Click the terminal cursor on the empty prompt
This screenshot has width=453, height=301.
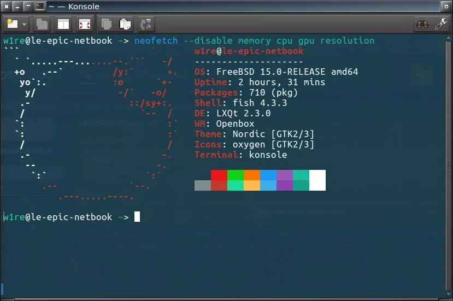click(137, 217)
